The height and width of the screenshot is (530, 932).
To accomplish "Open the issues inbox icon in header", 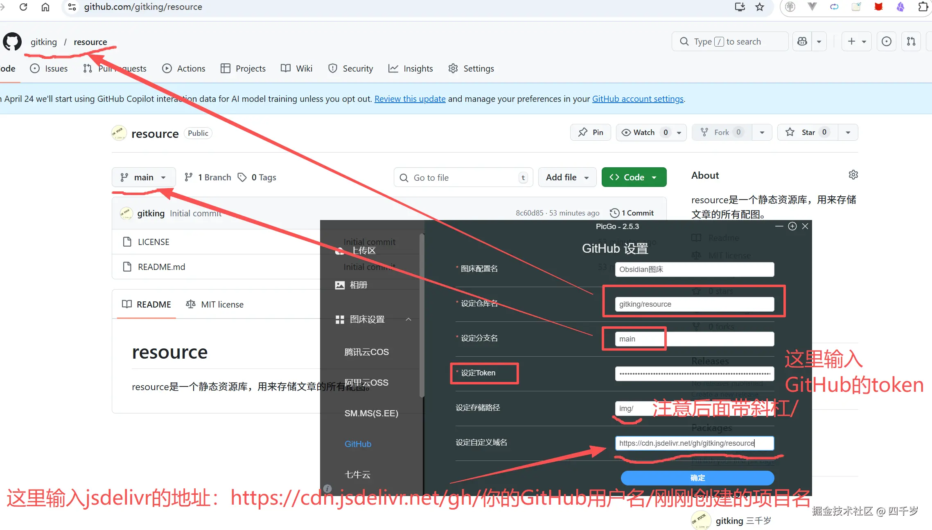I will click(886, 41).
